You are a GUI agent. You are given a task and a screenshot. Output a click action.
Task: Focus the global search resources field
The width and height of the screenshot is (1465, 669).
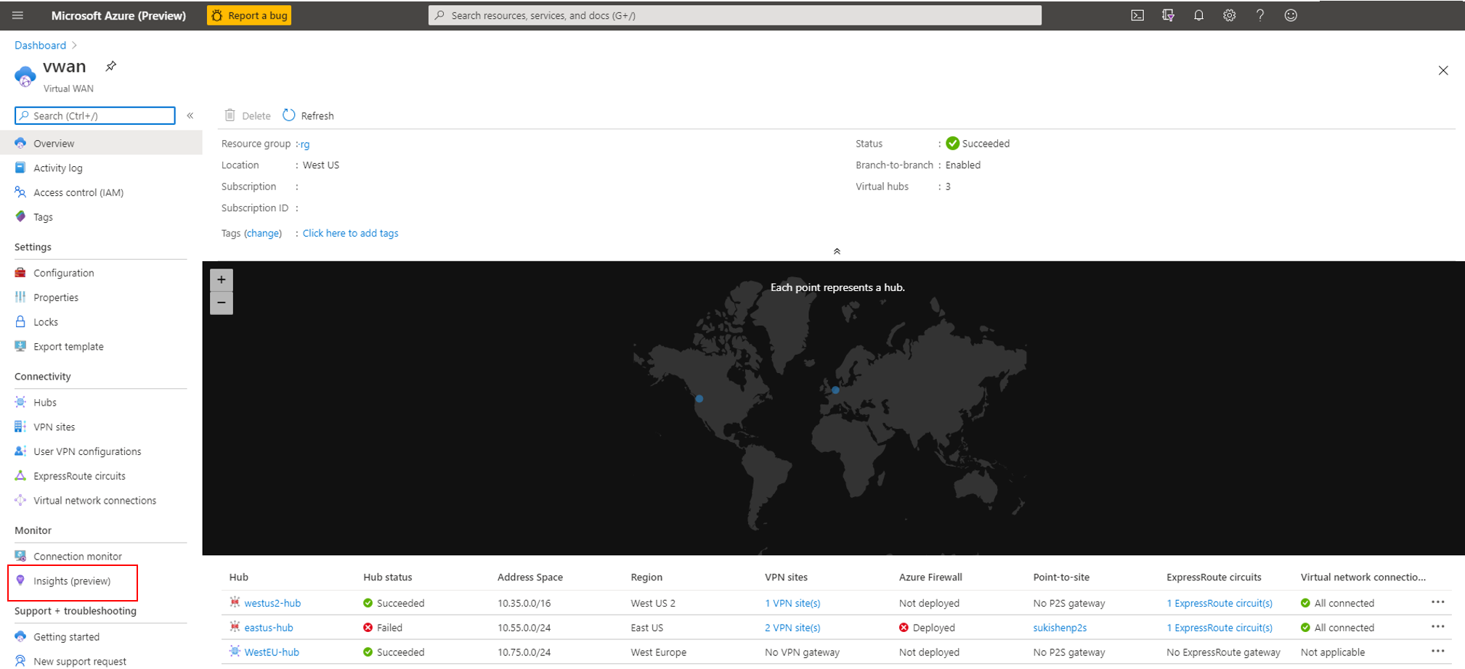click(735, 15)
